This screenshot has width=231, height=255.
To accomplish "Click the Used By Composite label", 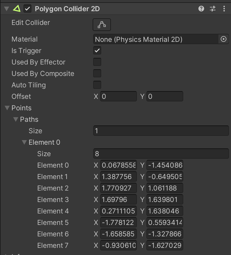I will [x=43, y=74].
